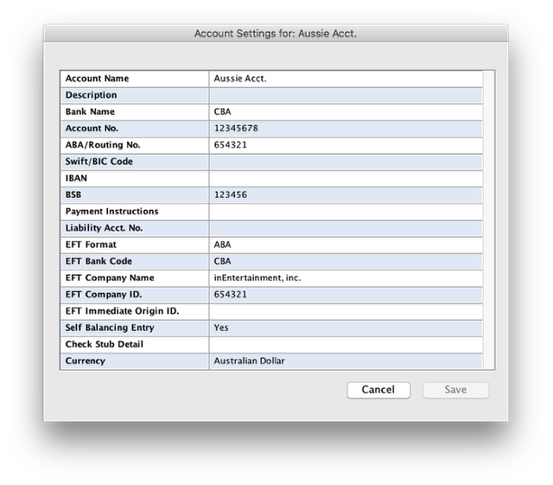Change the Self Balancing Entry value Yes
The image size is (553, 485).
345,328
